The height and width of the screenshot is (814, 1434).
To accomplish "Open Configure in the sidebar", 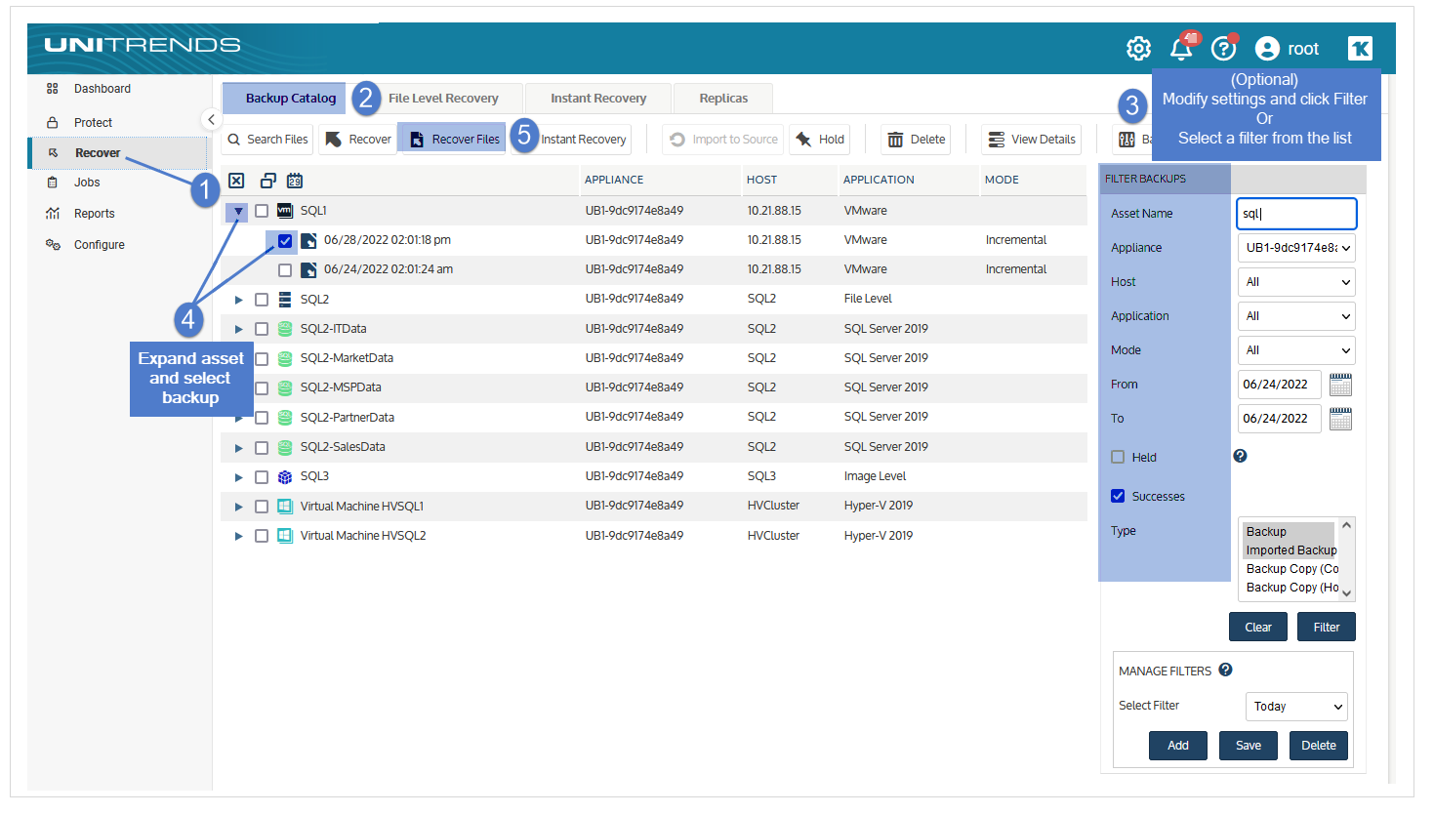I will [x=99, y=245].
